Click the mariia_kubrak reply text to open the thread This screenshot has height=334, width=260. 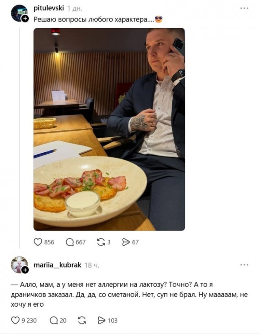pyautogui.click(x=129, y=294)
